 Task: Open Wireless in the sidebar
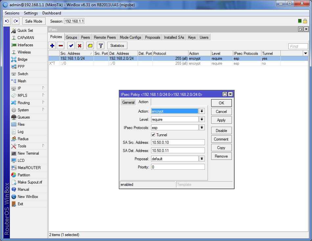click(x=24, y=52)
